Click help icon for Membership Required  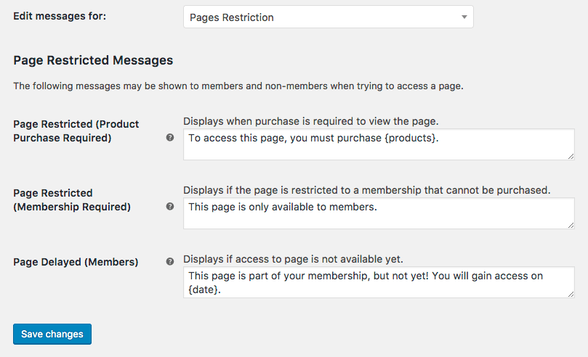[170, 206]
